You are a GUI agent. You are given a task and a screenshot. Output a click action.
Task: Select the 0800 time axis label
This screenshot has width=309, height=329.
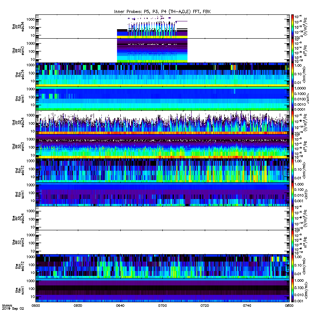pos(289,306)
